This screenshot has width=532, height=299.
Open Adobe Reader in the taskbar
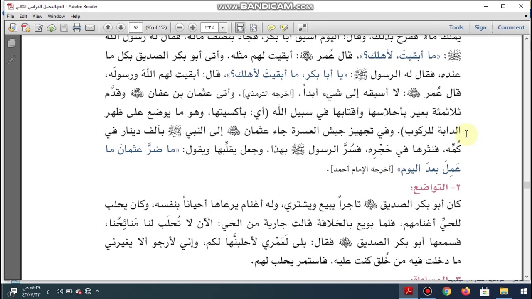pos(408,292)
